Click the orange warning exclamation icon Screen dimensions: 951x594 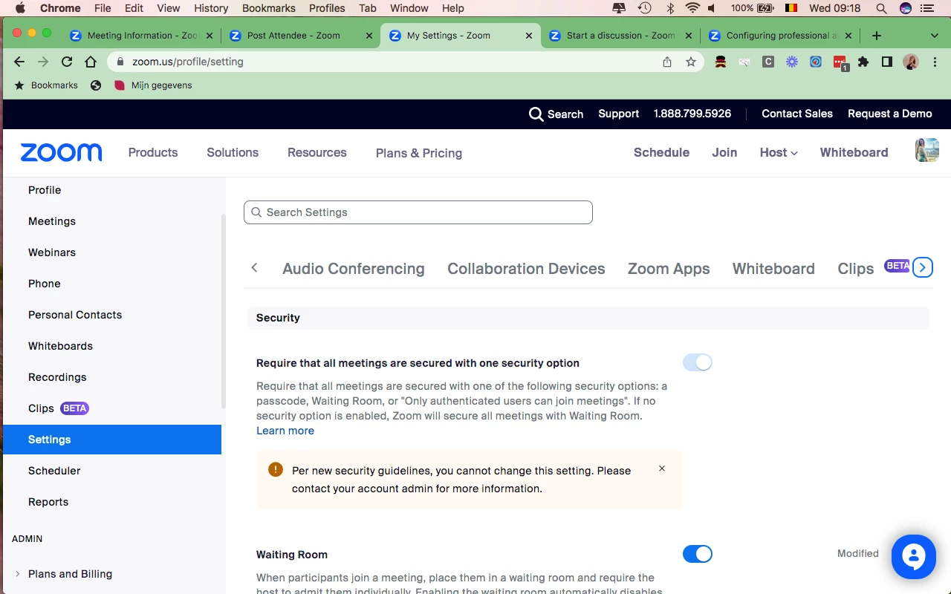[276, 469]
